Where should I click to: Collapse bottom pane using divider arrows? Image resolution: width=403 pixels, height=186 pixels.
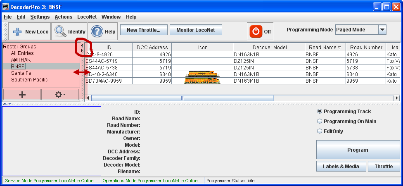click(x=9, y=104)
